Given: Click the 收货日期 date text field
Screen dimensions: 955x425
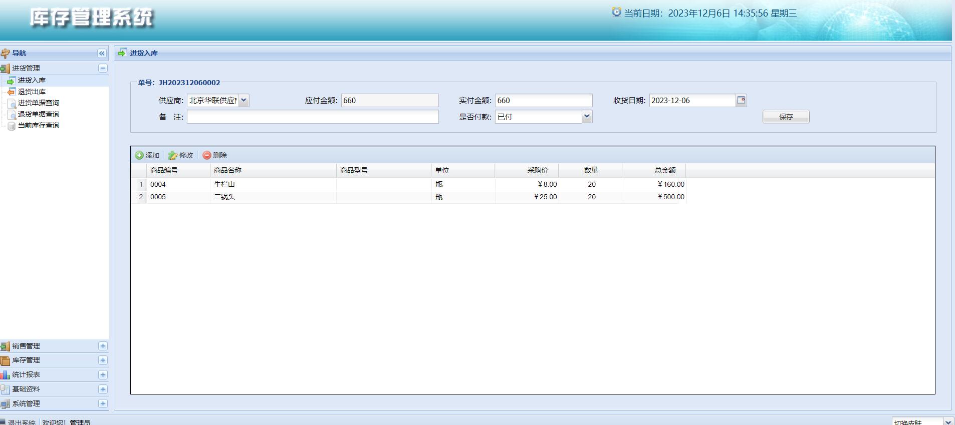Looking at the screenshot, I should tap(692, 100).
